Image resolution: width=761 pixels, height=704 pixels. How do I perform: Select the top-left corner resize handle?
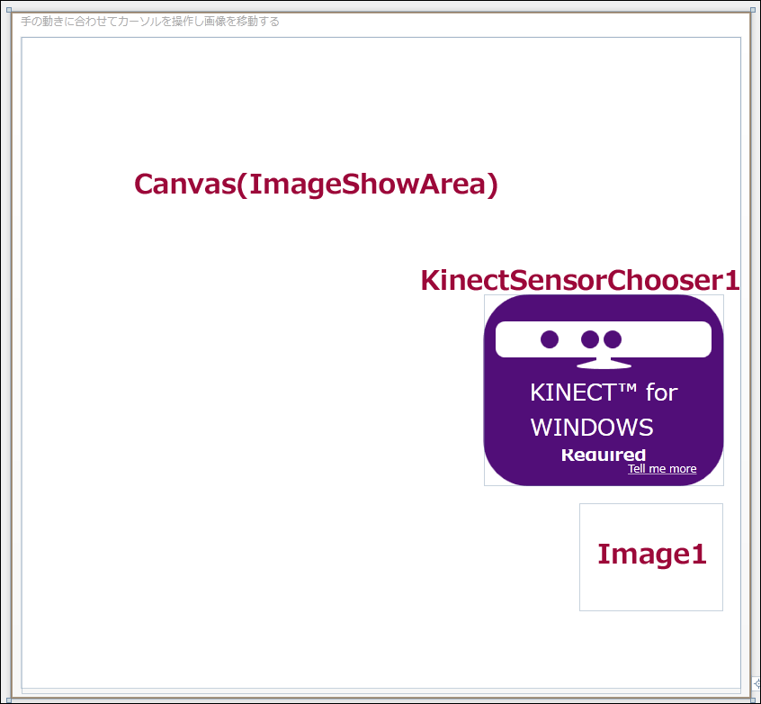[9, 10]
